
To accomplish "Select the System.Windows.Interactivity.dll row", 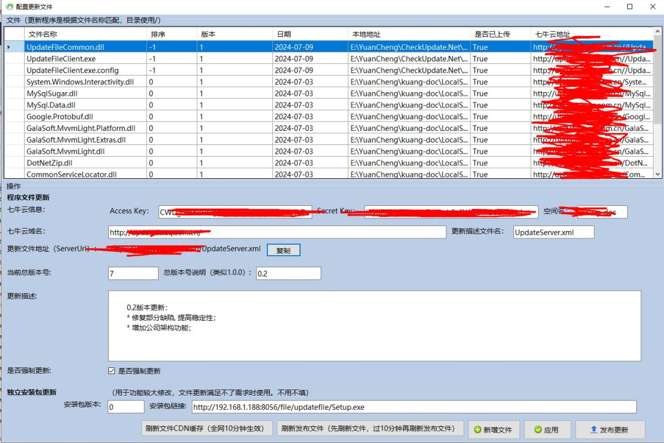I will pyautogui.click(x=328, y=82).
